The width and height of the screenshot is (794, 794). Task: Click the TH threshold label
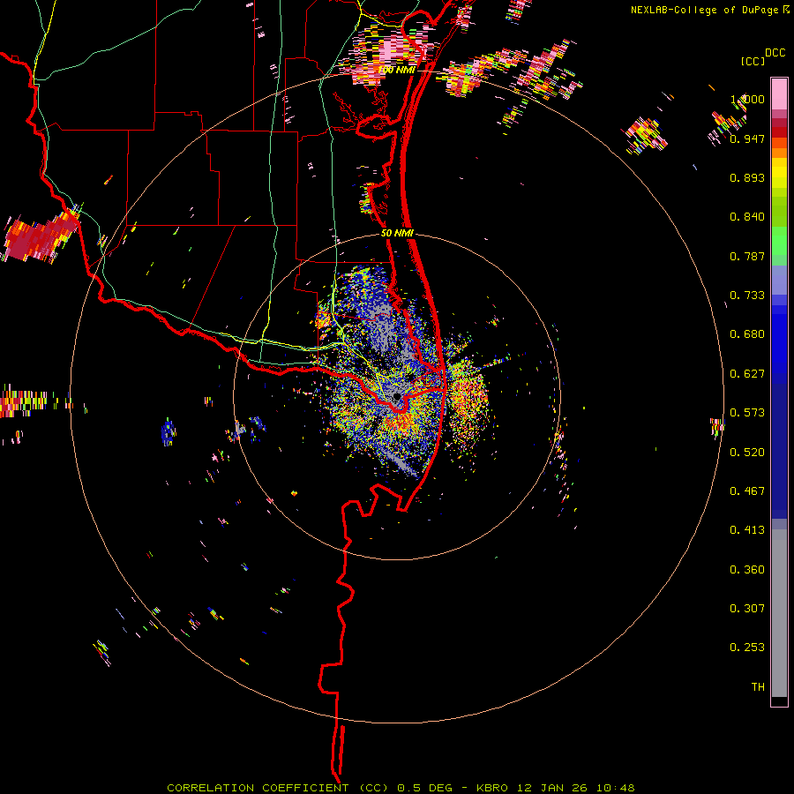758,687
